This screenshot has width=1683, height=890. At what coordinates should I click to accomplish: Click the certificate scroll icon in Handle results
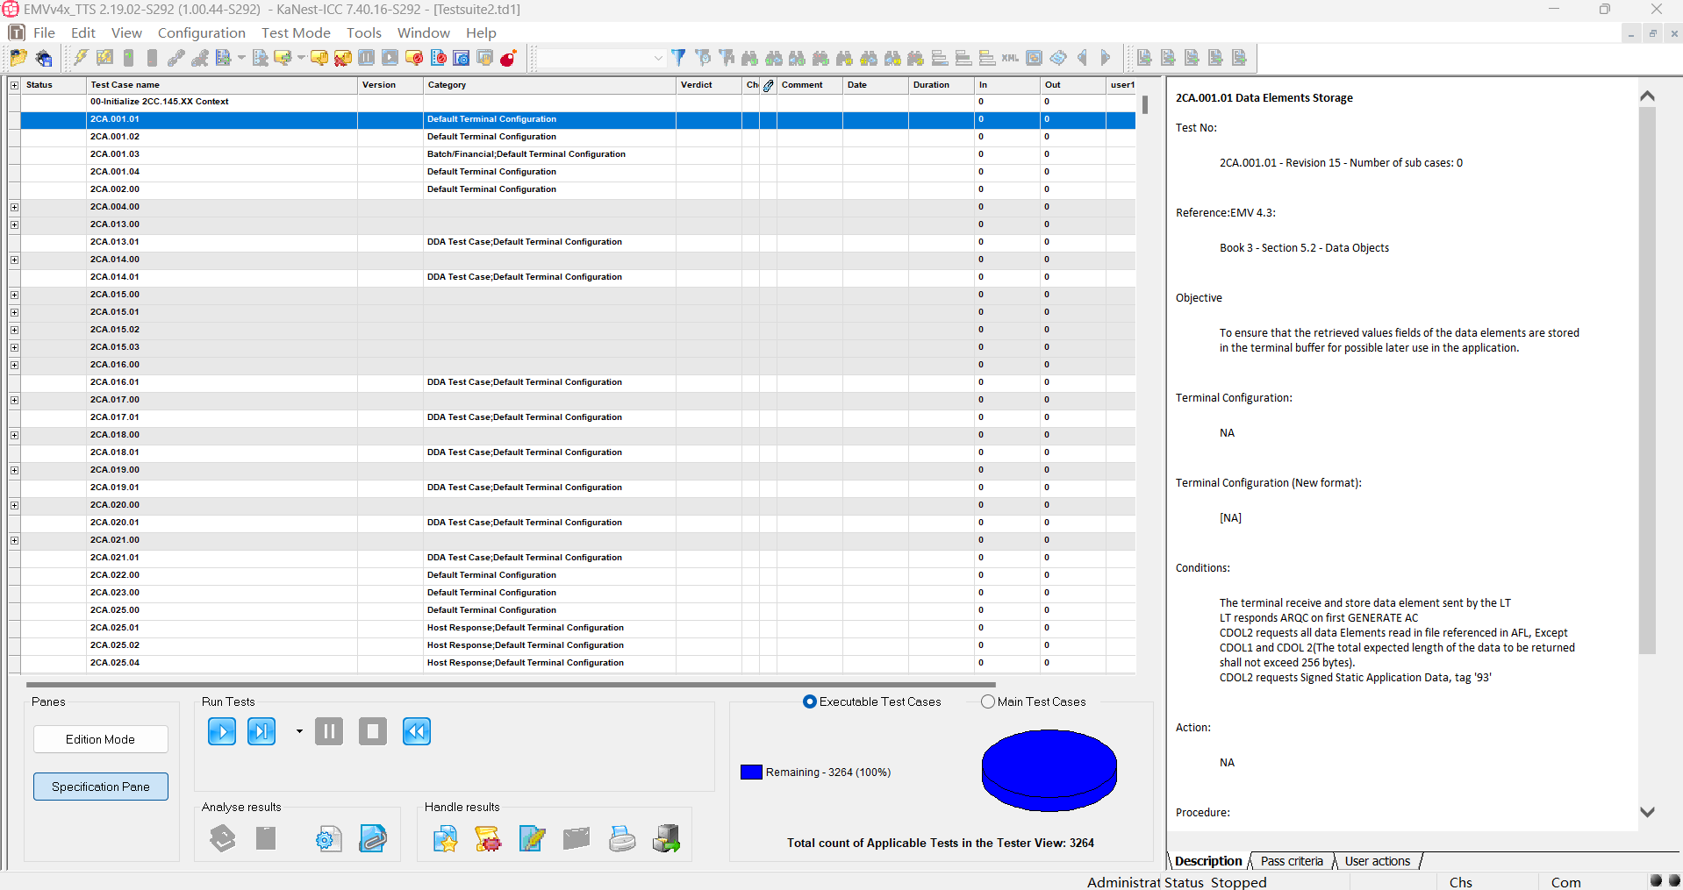point(488,839)
